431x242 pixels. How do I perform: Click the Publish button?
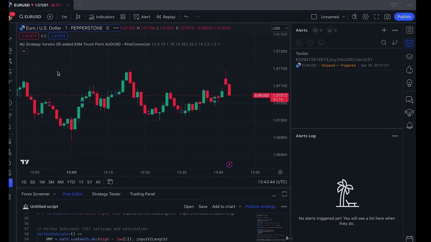(x=404, y=17)
